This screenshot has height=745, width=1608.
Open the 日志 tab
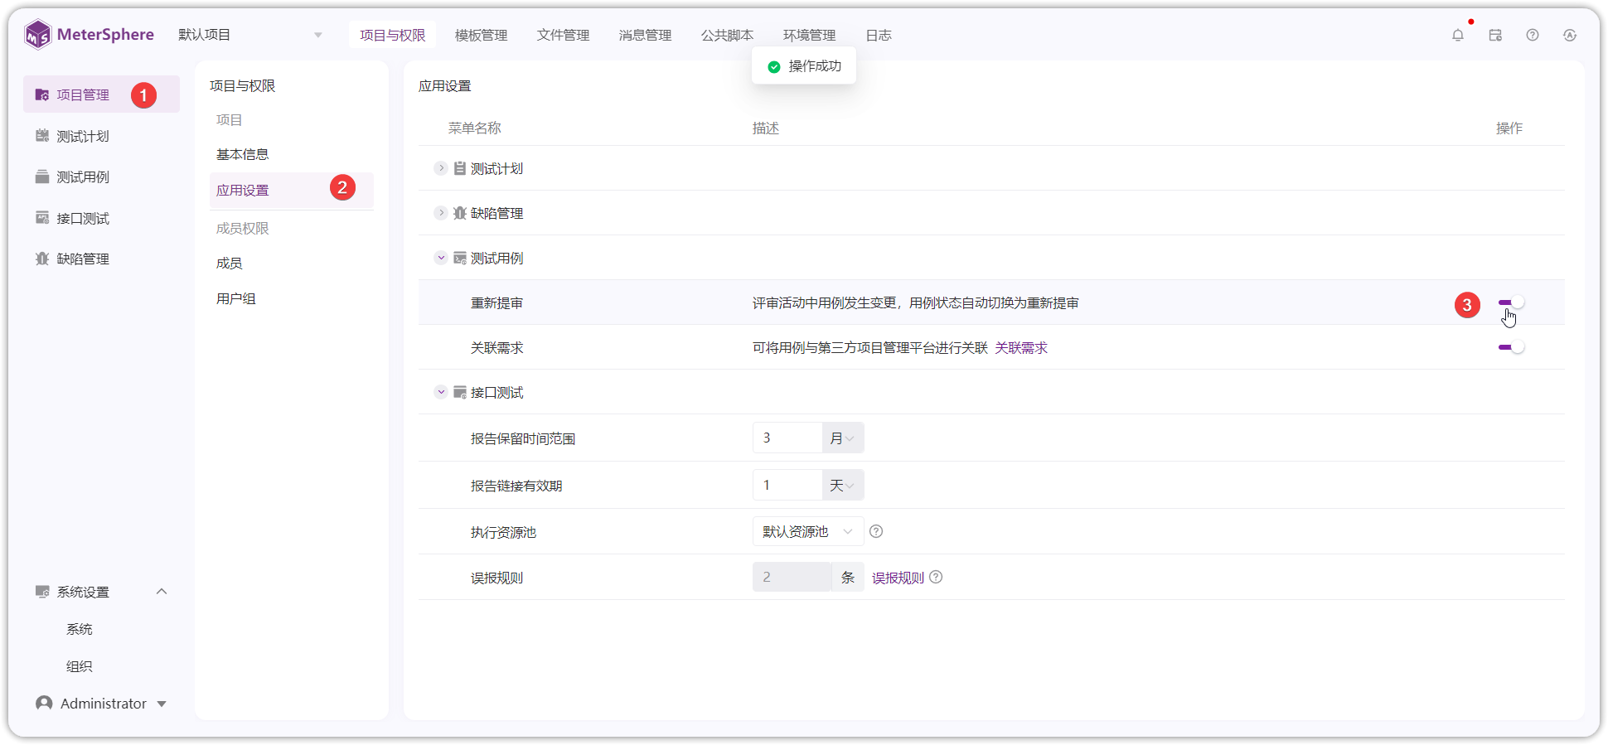coord(879,35)
